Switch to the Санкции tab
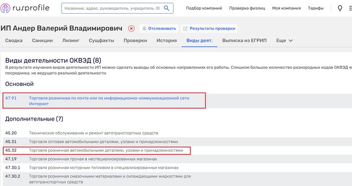The width and height of the screenshot is (352, 186). pyautogui.click(x=42, y=41)
